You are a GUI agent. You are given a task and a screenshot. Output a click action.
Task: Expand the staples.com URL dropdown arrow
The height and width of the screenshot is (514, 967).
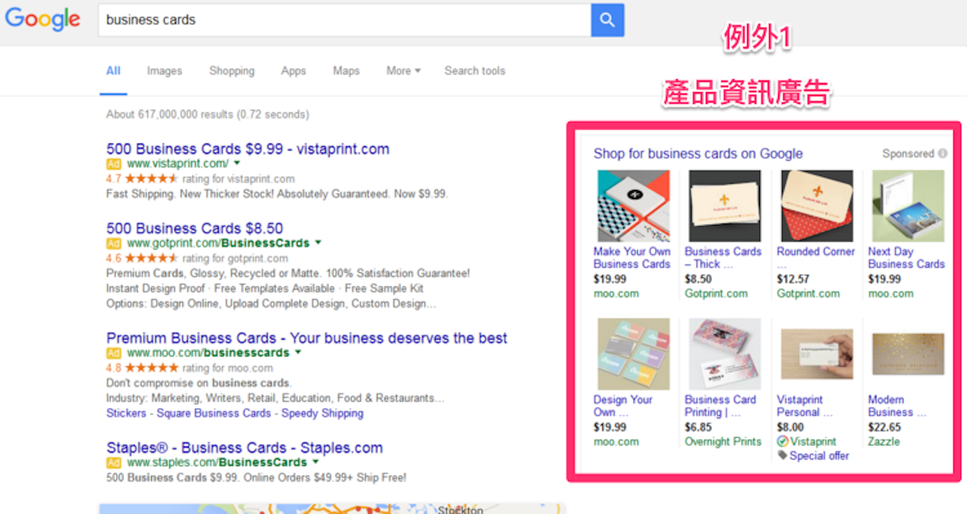click(x=315, y=462)
